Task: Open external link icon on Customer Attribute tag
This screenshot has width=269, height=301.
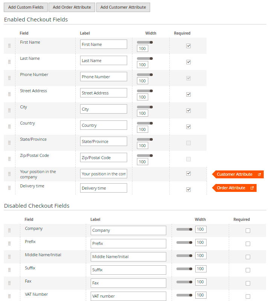Action: tap(259, 175)
